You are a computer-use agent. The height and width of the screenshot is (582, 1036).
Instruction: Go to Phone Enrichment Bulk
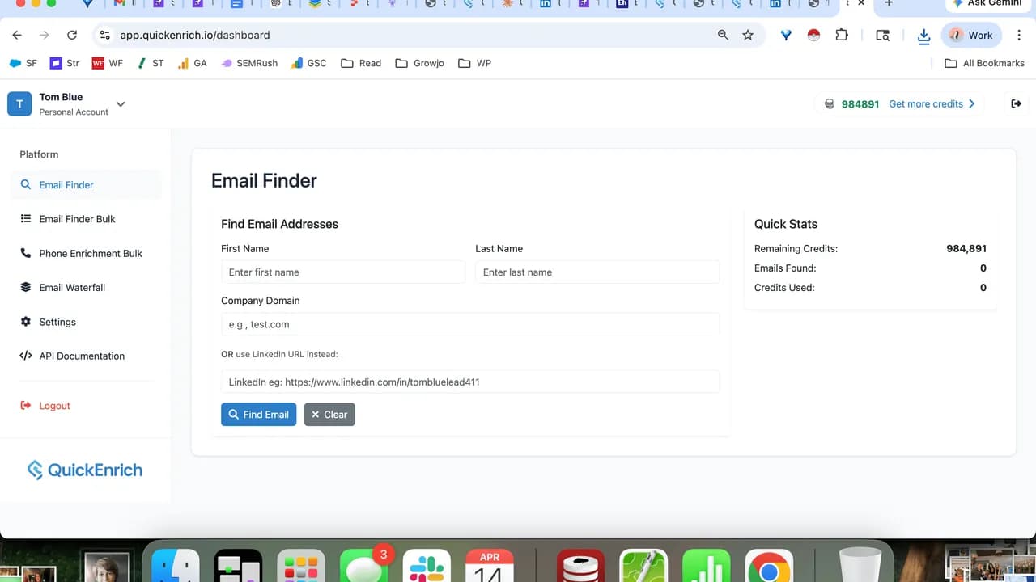point(86,253)
